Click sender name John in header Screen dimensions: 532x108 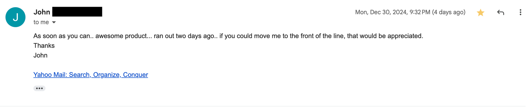42,12
